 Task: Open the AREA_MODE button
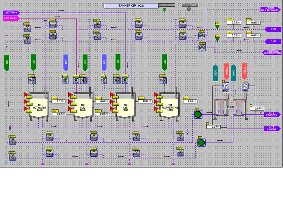click(x=167, y=5)
